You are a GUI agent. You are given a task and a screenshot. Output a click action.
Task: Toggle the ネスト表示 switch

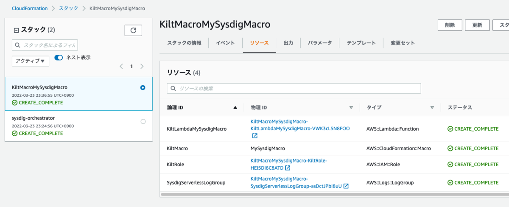point(59,57)
